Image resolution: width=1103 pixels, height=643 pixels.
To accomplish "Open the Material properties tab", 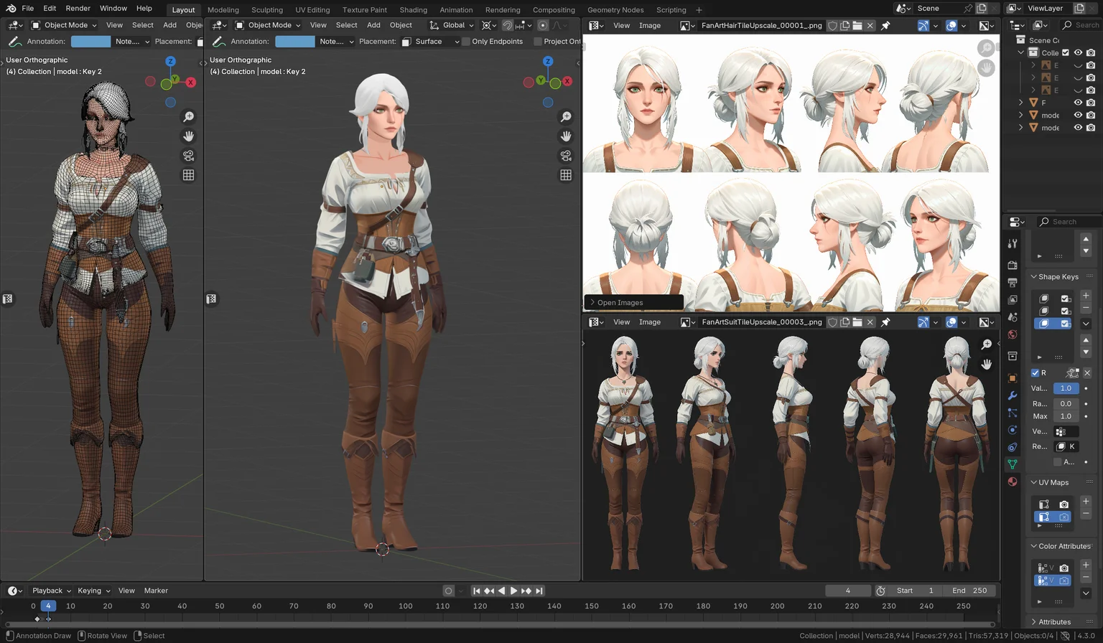I will (x=1013, y=482).
